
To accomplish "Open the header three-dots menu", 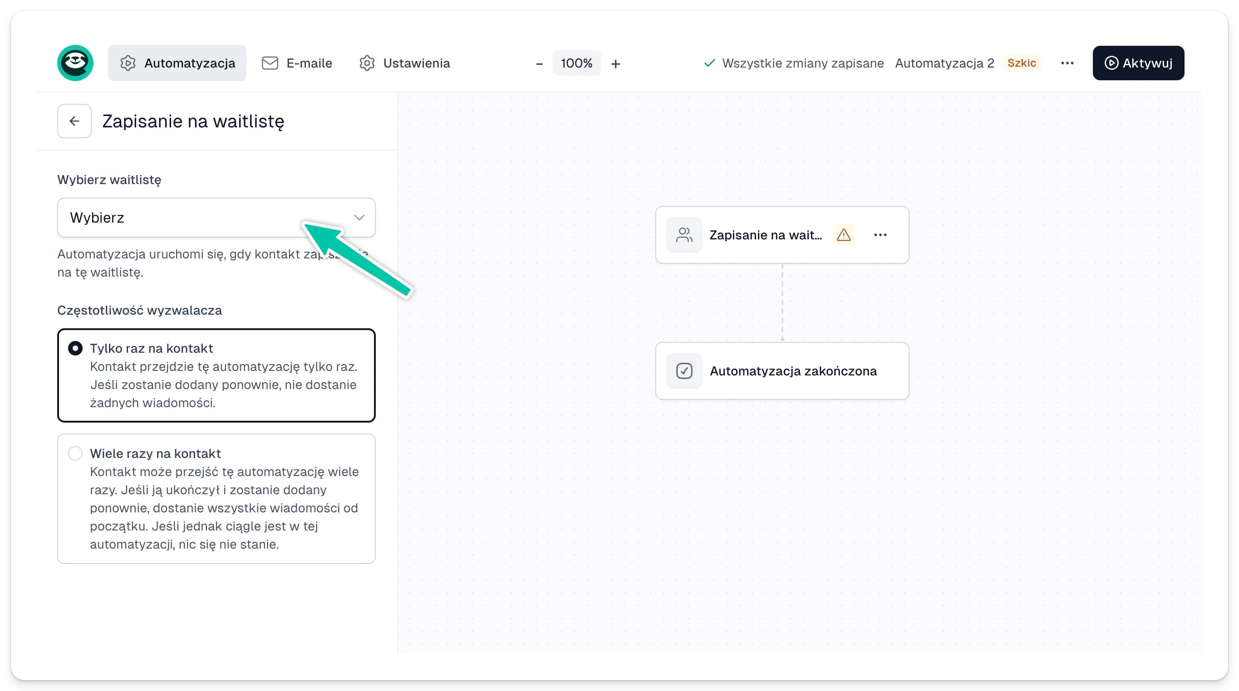I will [1067, 63].
